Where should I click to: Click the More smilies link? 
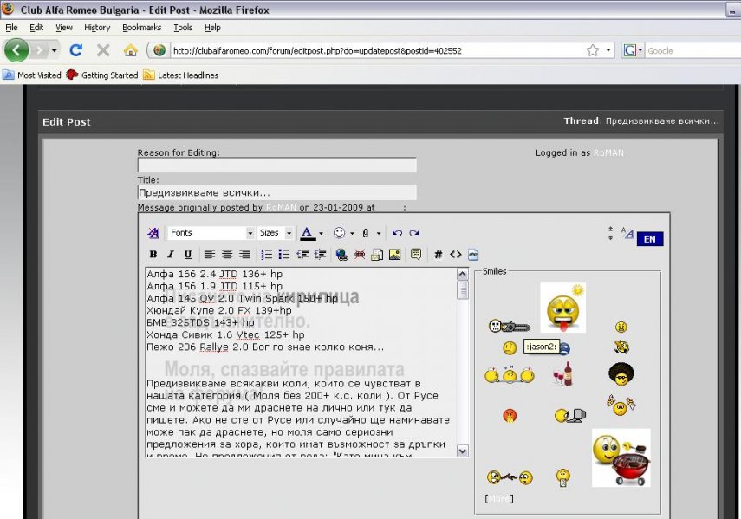click(498, 498)
